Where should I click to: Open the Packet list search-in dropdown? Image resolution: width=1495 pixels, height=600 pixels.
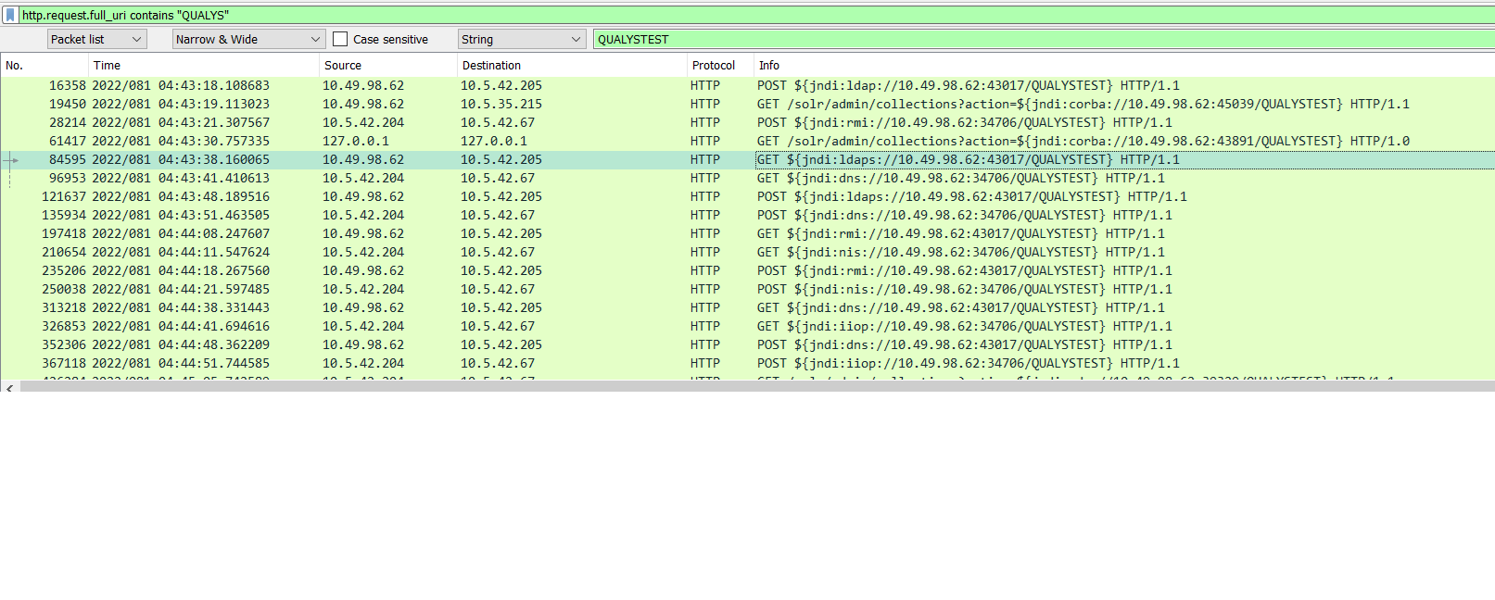97,39
